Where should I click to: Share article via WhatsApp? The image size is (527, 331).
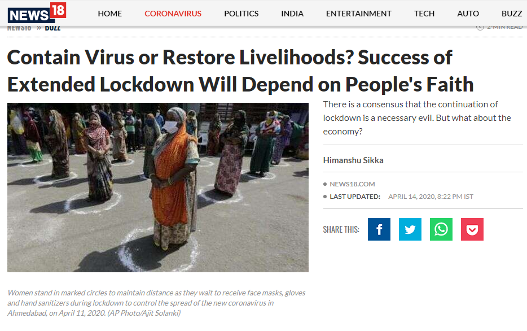pos(441,229)
